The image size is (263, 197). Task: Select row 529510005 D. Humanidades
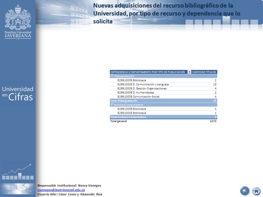[x=164, y=92]
